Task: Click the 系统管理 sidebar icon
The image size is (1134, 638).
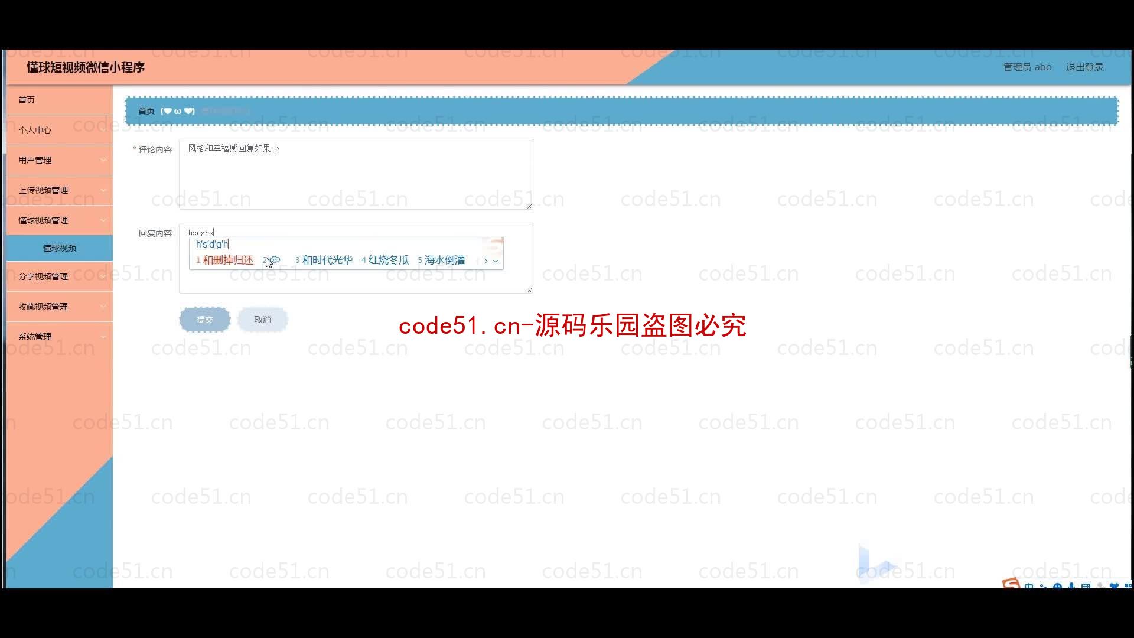Action: (x=58, y=337)
